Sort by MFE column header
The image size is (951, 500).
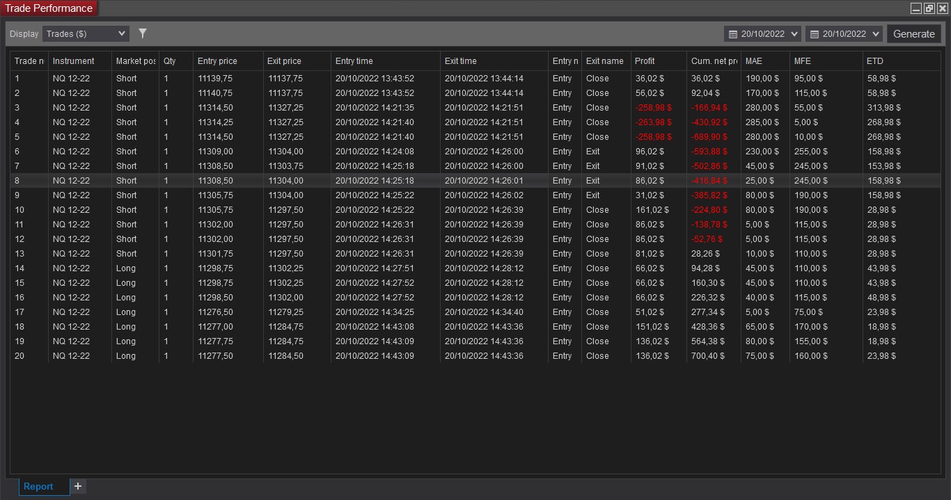pos(826,61)
